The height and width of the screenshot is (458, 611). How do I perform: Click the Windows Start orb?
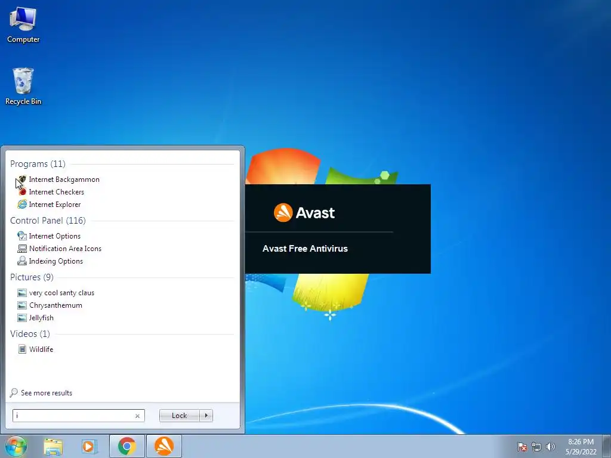(x=15, y=446)
